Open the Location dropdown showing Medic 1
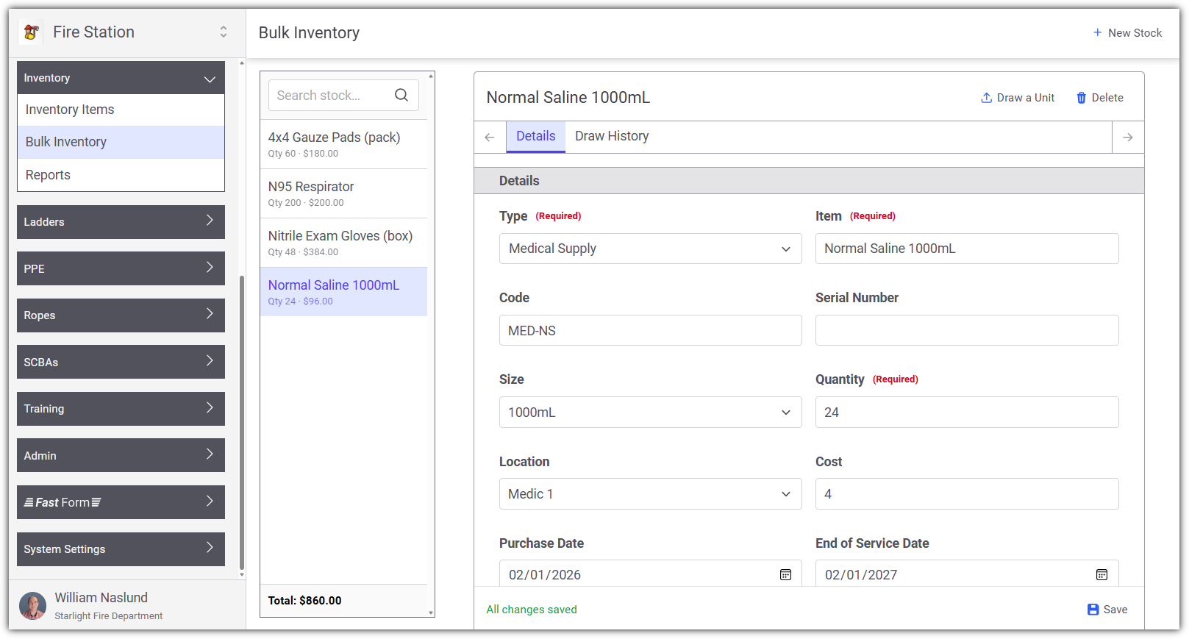 (x=650, y=494)
